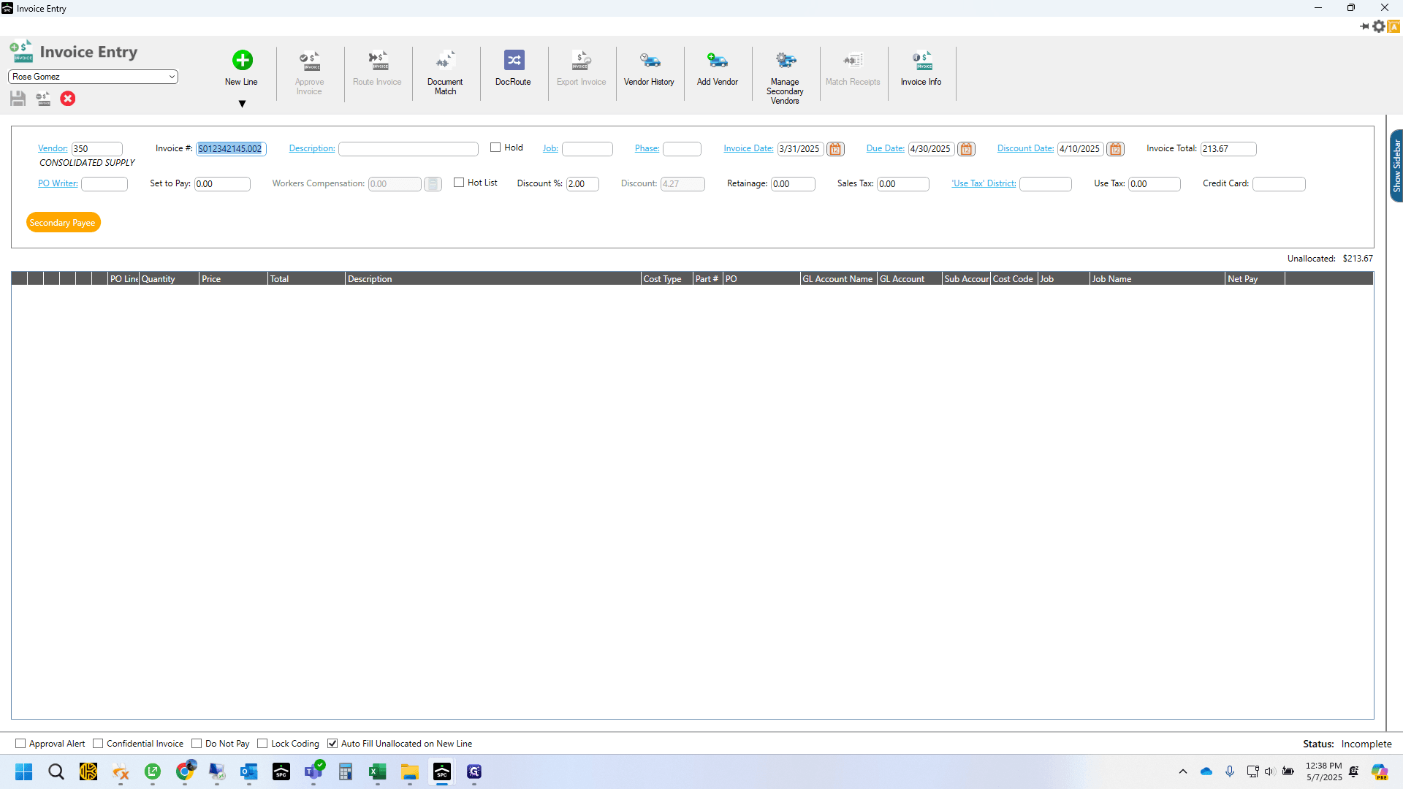Click the Job link

click(550, 148)
